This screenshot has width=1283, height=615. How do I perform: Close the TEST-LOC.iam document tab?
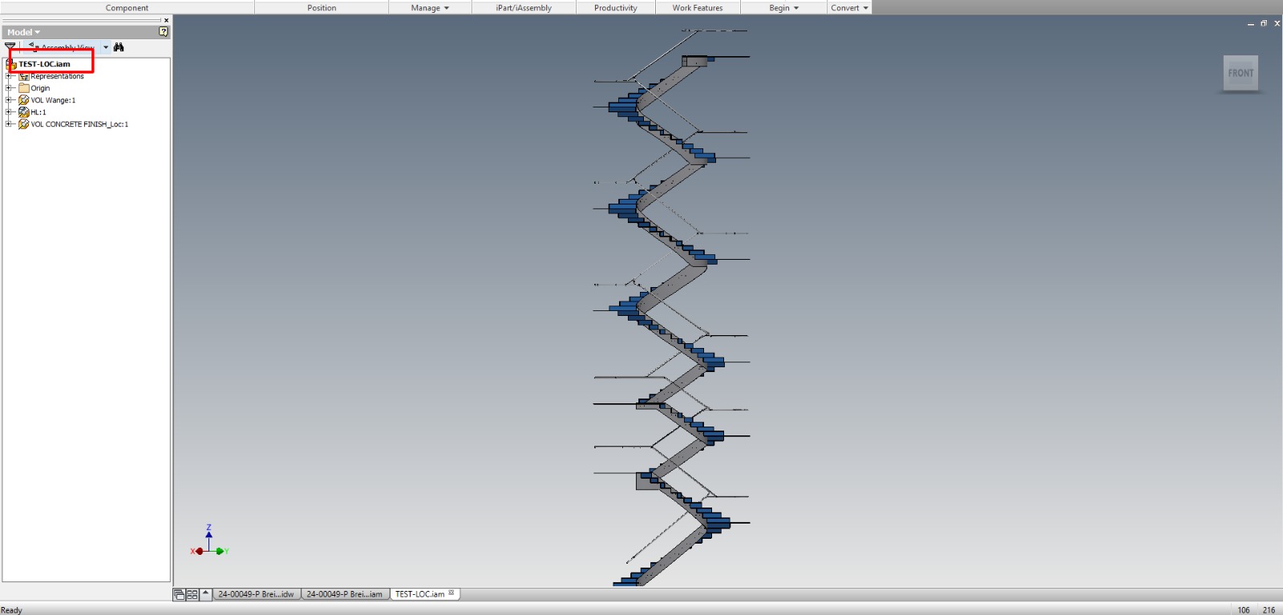(x=451, y=593)
